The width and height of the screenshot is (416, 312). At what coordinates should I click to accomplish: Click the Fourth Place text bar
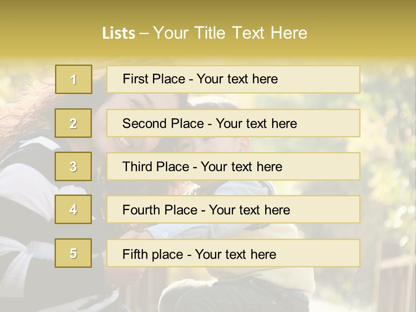pos(233,209)
